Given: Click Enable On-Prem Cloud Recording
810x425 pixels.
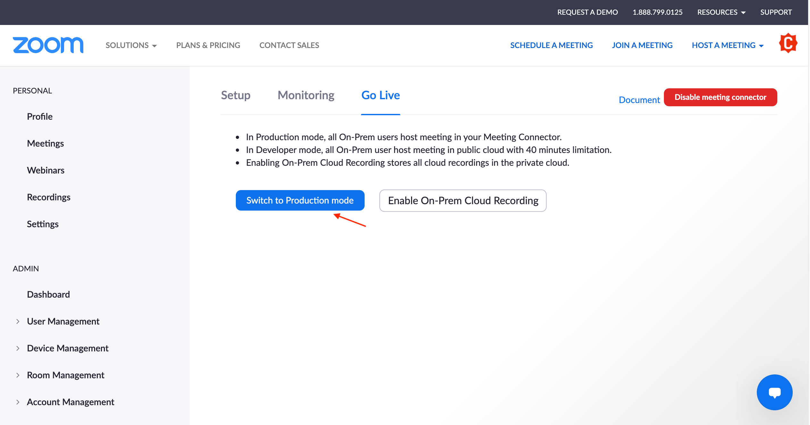Looking at the screenshot, I should tap(463, 201).
